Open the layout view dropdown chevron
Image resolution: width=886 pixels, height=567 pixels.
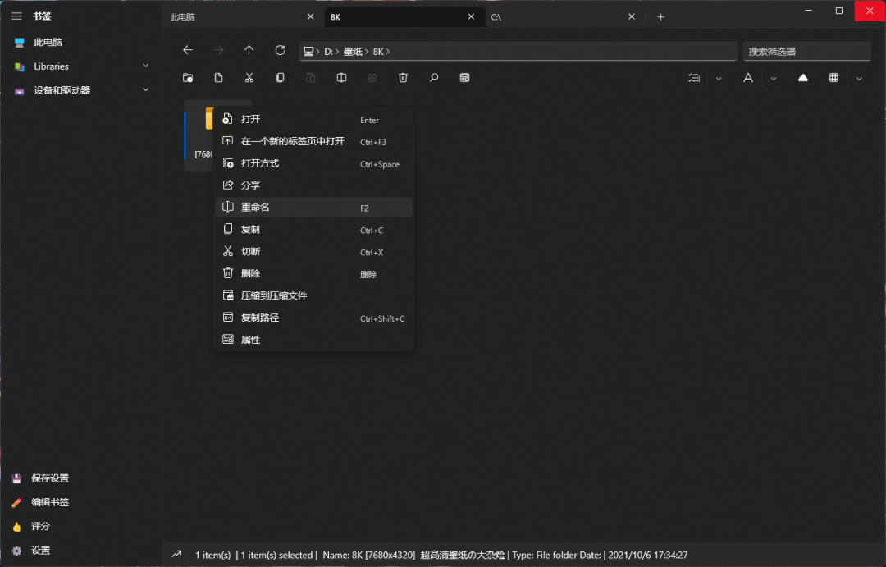(x=858, y=77)
